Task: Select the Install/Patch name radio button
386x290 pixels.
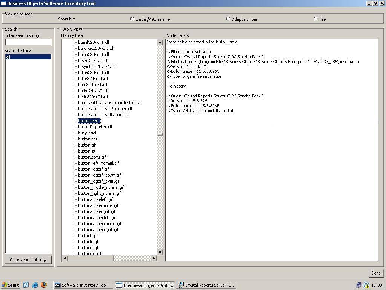Action: point(132,19)
